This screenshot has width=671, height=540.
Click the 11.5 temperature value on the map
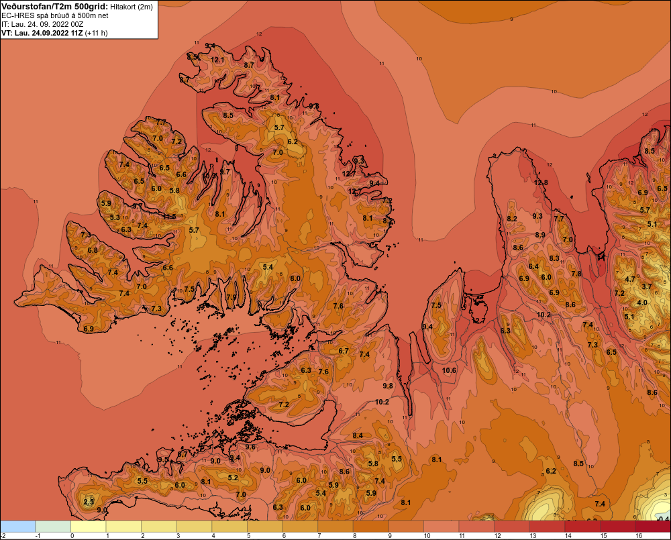point(170,217)
